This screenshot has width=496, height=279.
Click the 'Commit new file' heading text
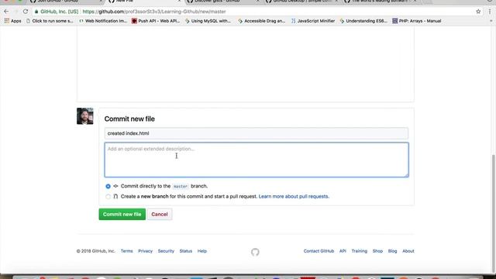click(x=129, y=119)
